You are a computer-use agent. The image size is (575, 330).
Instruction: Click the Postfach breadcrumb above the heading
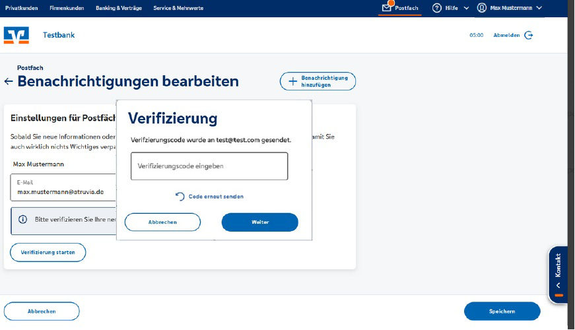tap(30, 68)
